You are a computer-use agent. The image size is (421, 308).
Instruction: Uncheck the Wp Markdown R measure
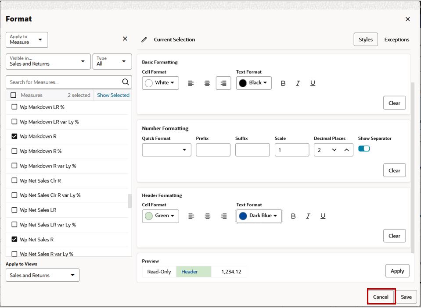click(x=14, y=136)
